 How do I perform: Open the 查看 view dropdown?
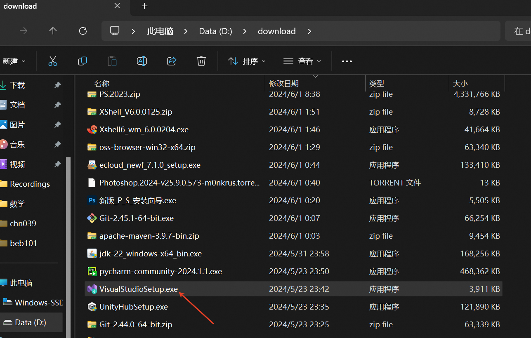(x=302, y=61)
